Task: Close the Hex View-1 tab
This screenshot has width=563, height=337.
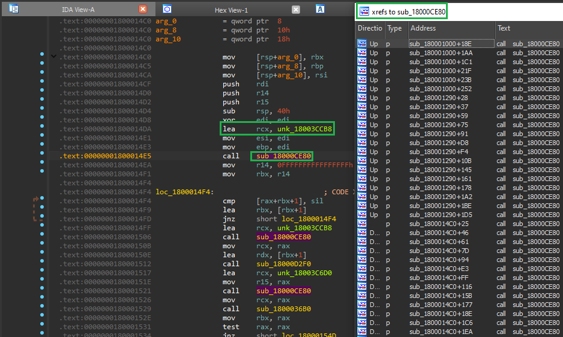Action: (x=295, y=10)
